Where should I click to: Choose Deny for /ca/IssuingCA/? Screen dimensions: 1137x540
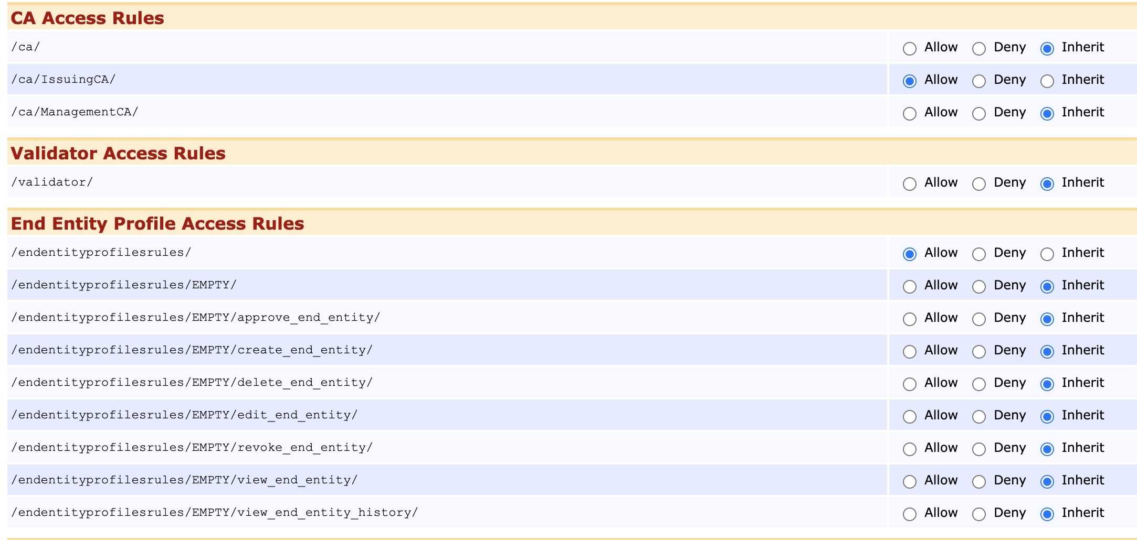978,81
